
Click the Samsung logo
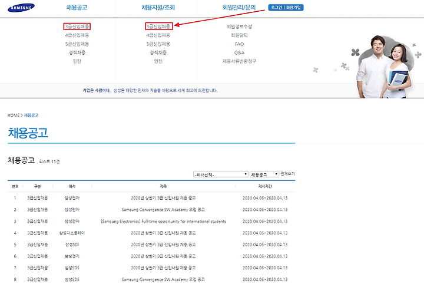[21, 8]
